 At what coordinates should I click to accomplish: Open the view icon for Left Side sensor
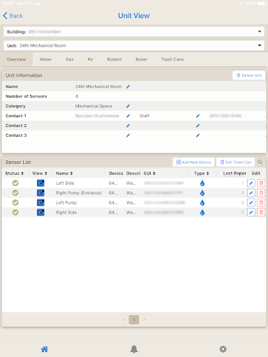40,183
